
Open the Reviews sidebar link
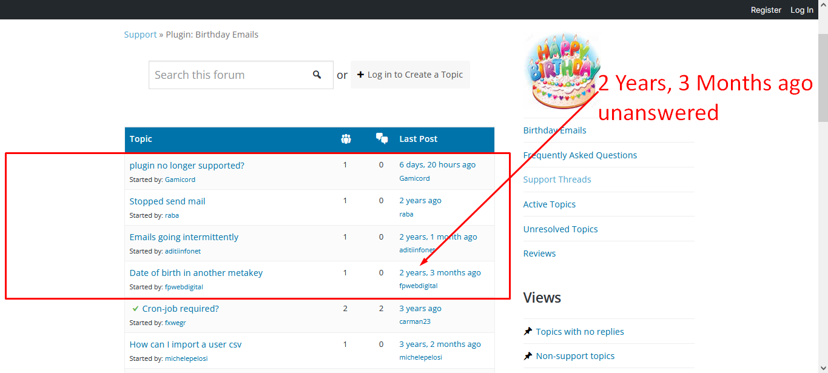point(539,254)
